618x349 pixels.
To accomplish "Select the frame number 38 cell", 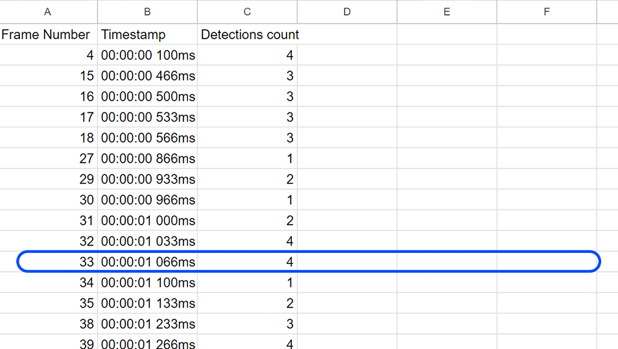I will [49, 324].
